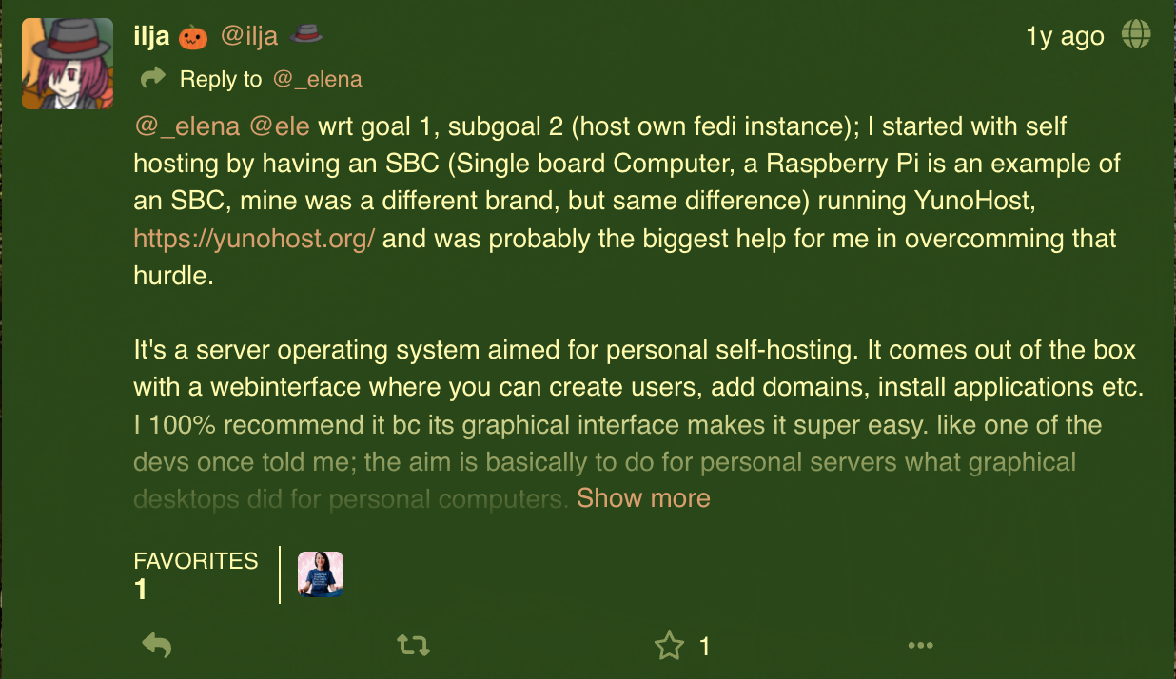Viewport: 1176px width, 679px height.
Task: Boost the post with the repeat icon
Action: click(413, 647)
